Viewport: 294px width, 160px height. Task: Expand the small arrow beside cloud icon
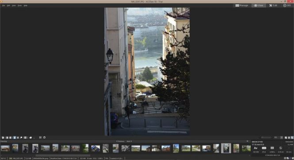point(34,138)
